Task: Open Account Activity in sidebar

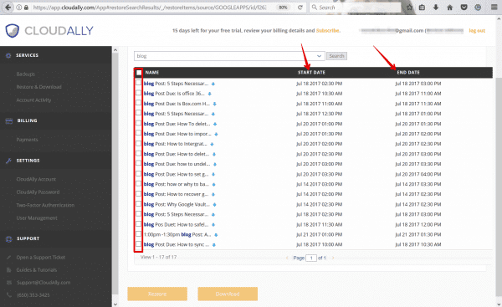Action: point(33,100)
